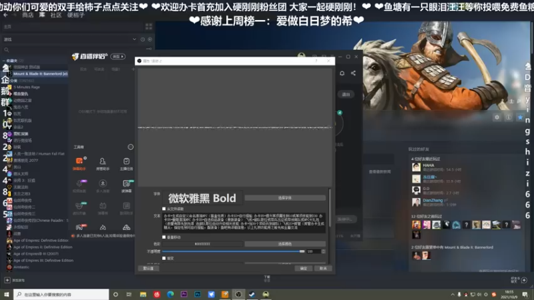
Task: Open the 弹幕助手 orange tool icon
Action: click(x=79, y=163)
